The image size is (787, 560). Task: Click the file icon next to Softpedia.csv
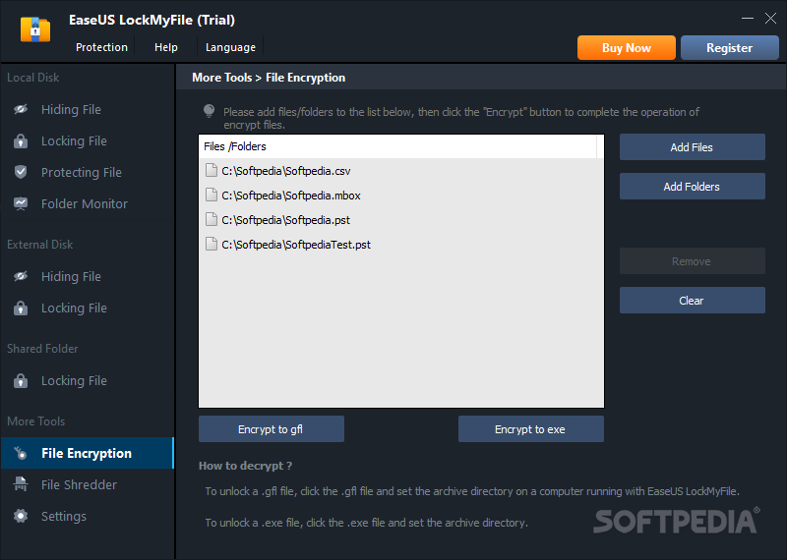pyautogui.click(x=212, y=171)
